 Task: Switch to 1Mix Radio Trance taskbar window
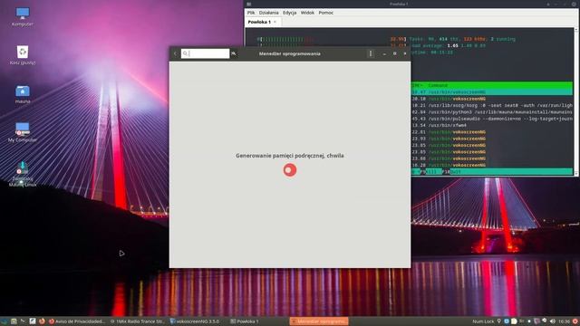click(x=138, y=321)
